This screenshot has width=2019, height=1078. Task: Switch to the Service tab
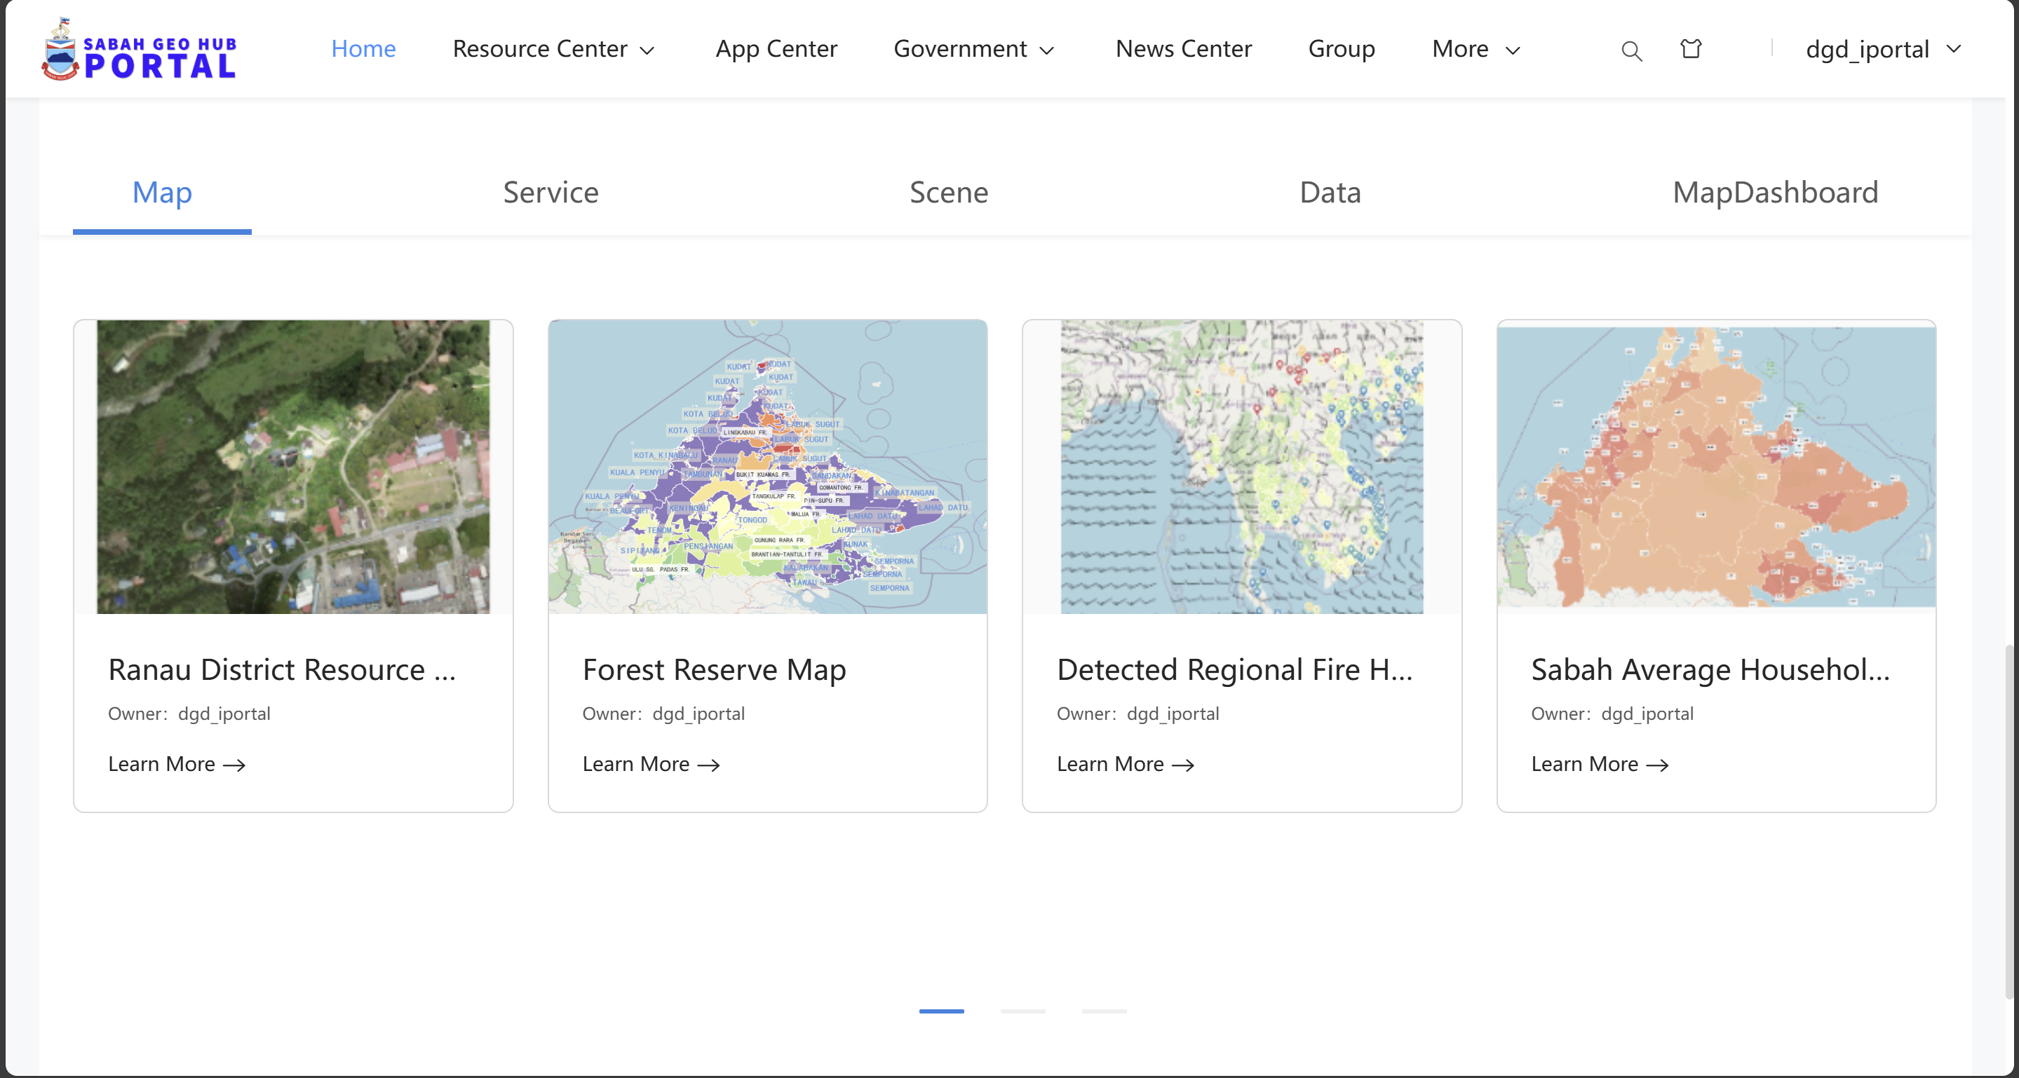click(x=551, y=192)
